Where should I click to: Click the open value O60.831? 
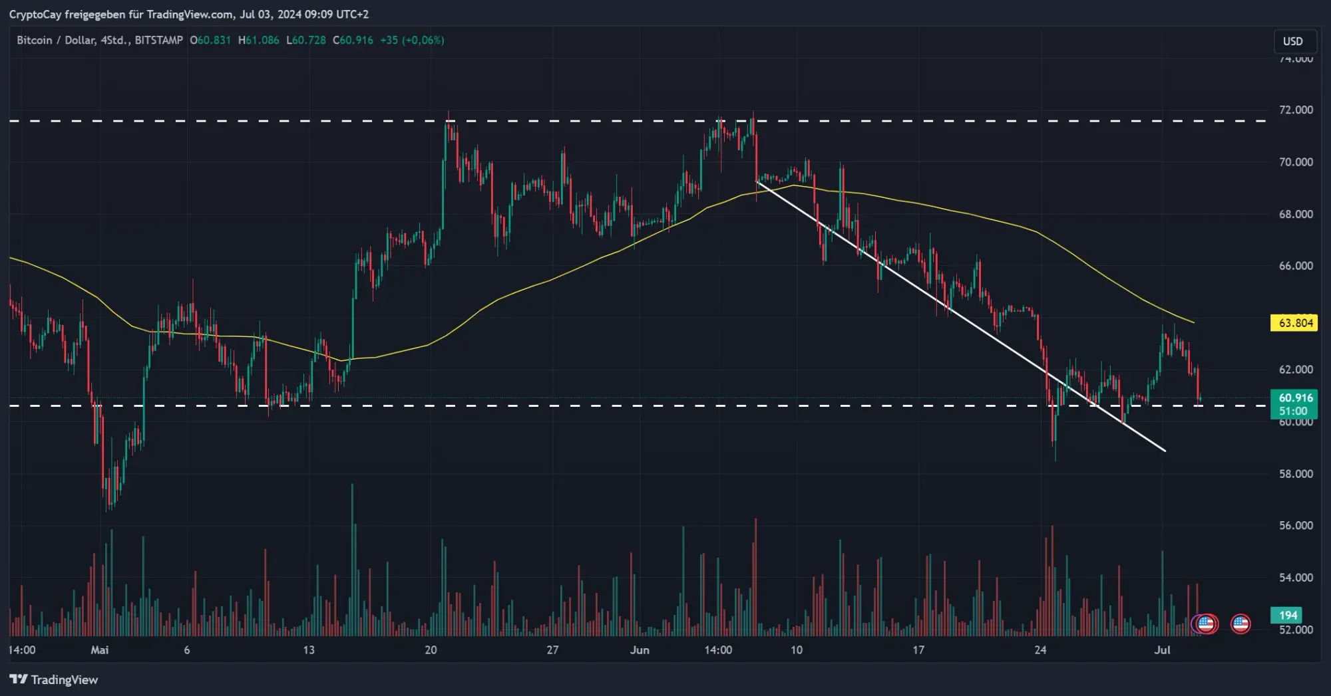tap(210, 40)
